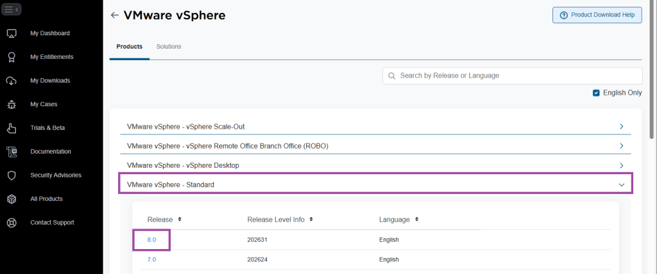This screenshot has height=274, width=657.
Task: Uncheck the English Only checkbox
Action: 597,93
